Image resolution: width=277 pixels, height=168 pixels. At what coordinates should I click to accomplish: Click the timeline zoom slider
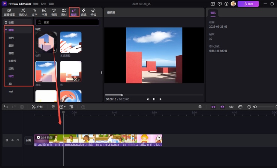click(255, 107)
